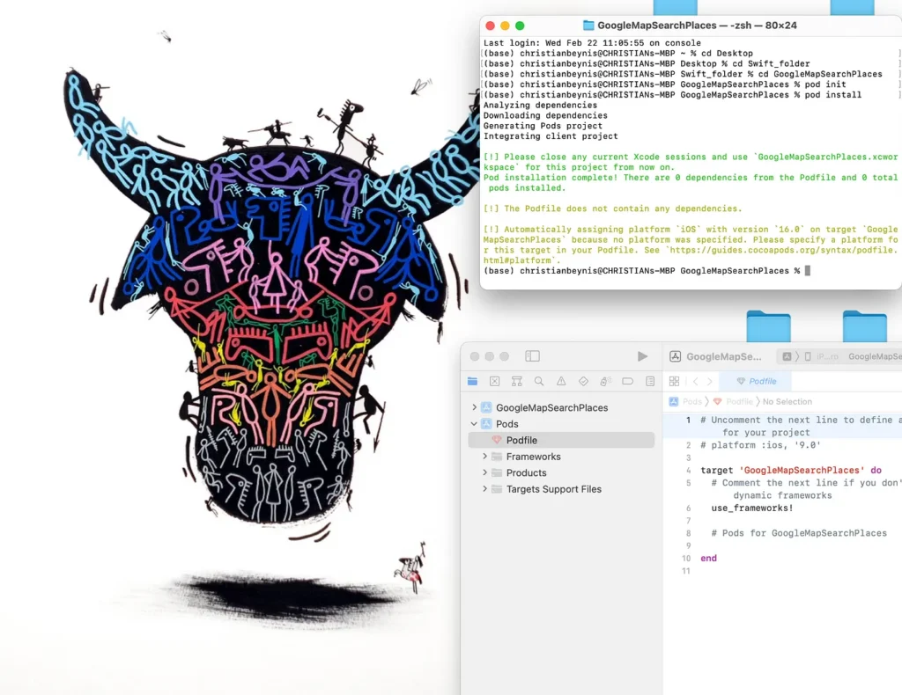Expand the Products folder
Screen dimensions: 902x695
484,472
